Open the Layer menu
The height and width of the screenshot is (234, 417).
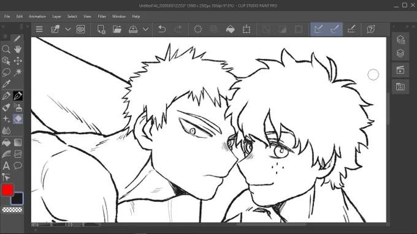click(x=56, y=17)
